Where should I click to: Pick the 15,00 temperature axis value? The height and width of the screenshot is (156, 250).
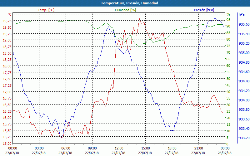pos(7,144)
